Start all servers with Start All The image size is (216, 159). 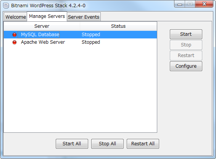click(72, 144)
